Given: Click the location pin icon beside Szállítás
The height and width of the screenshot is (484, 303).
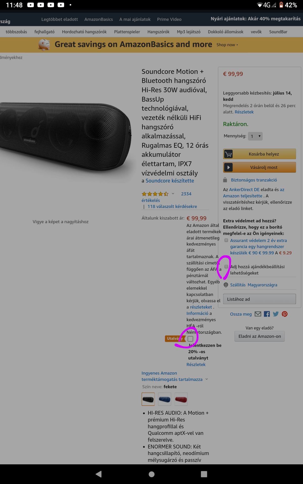Looking at the screenshot, I should (226, 285).
